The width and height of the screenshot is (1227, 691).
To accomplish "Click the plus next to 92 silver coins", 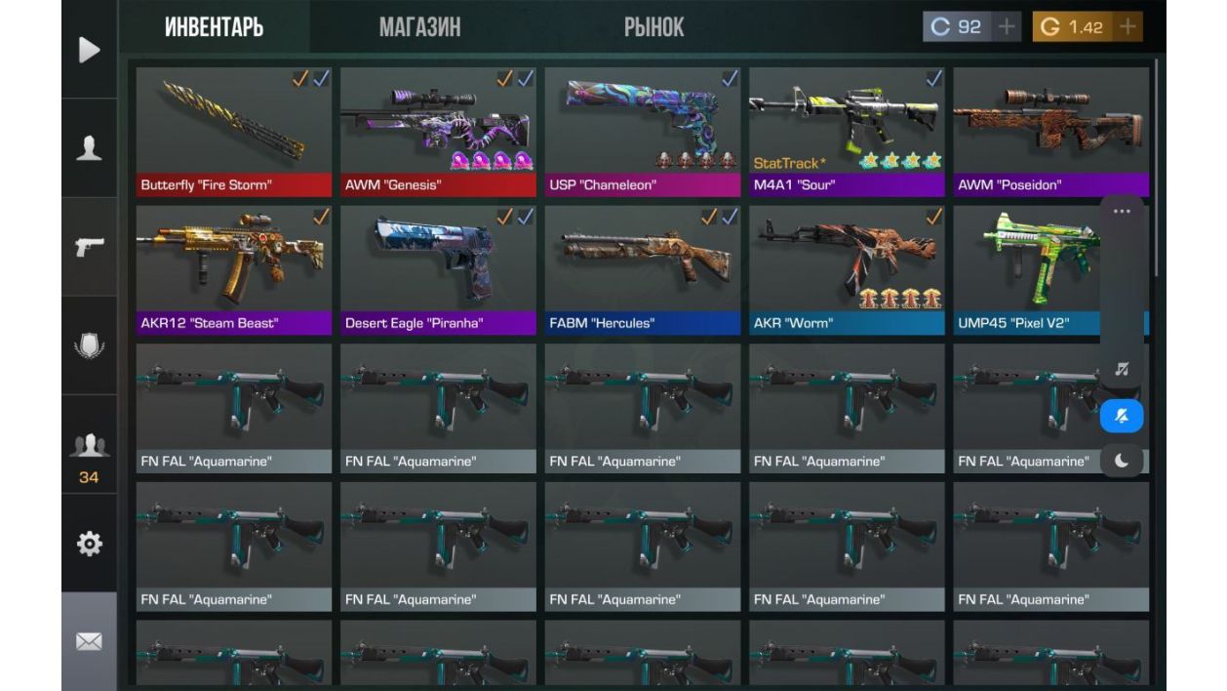I will tap(1007, 27).
